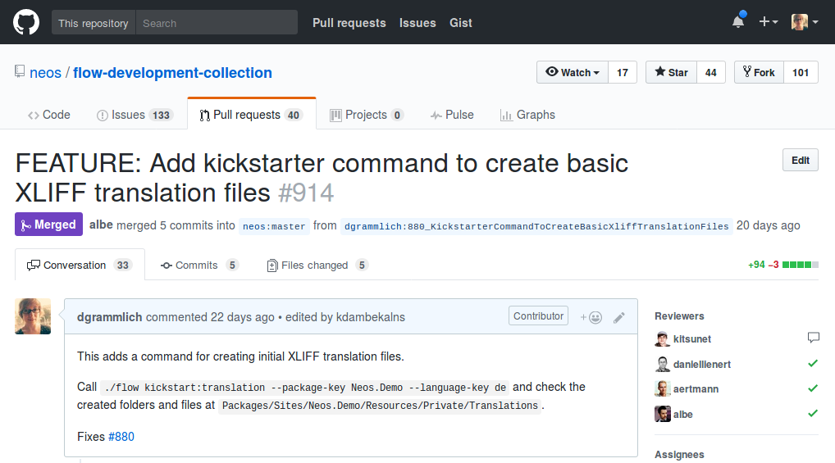
Task: Click daniellienert's reviewer avatar
Action: point(663,364)
